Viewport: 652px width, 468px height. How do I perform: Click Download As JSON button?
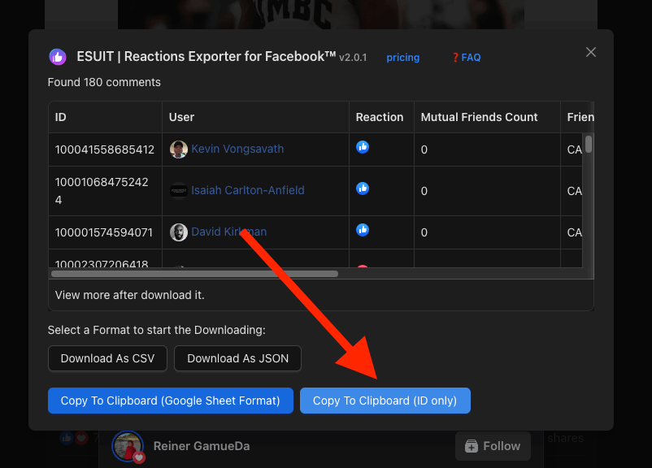point(237,358)
